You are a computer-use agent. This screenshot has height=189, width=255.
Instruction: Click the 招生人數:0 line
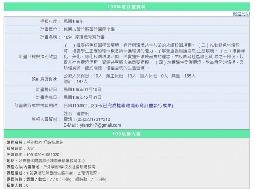coord(18,185)
